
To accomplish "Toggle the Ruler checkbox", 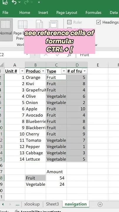I will pyautogui.click(x=69, y=22).
